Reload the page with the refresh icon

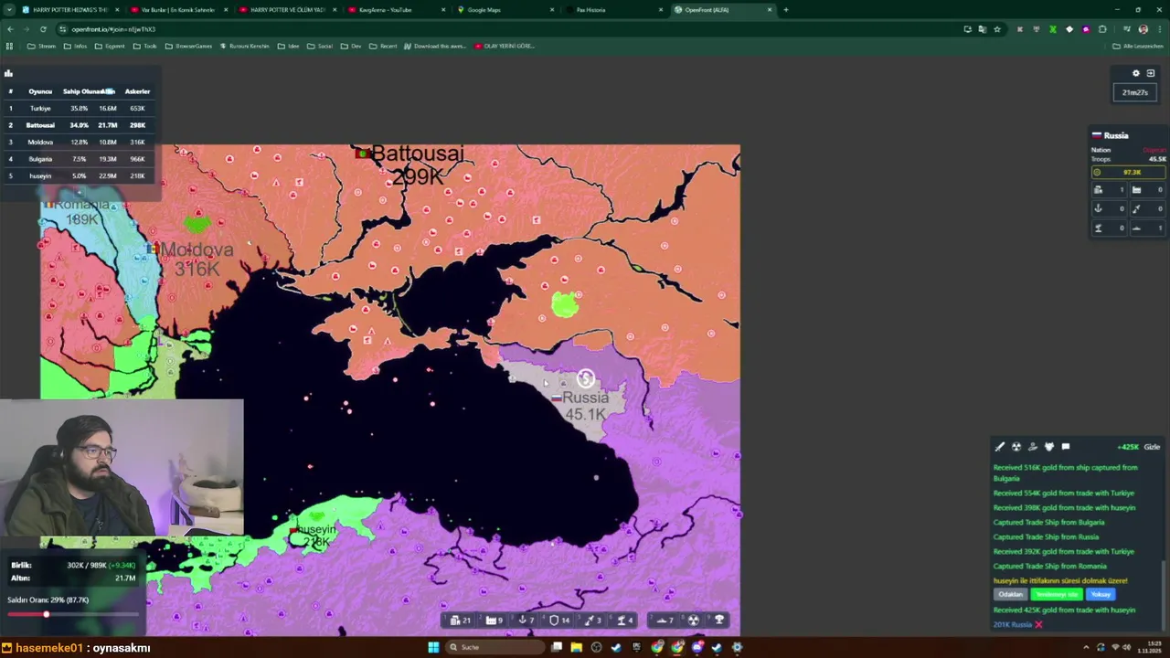43,29
